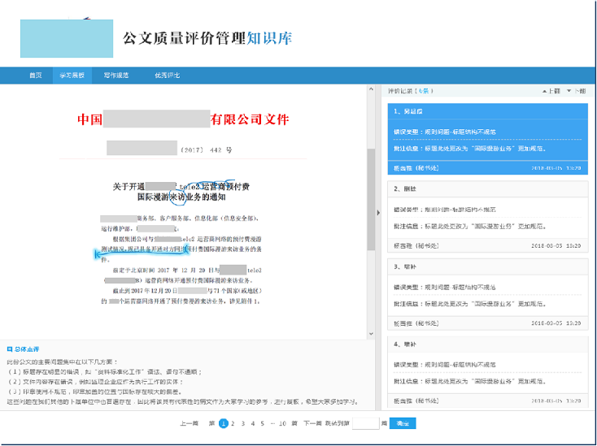
Task: Switch to the 写作规范 tab
Action: point(116,75)
